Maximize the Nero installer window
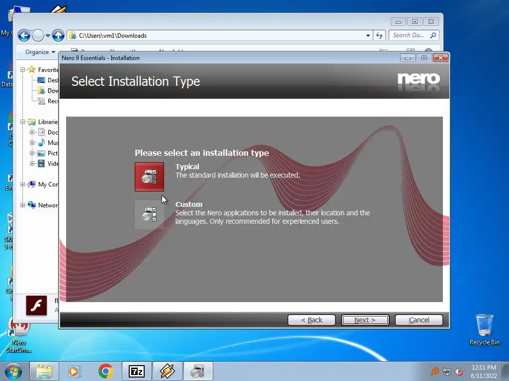 pos(424,58)
